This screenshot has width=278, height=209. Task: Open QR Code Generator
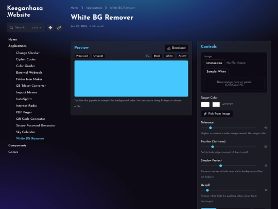point(30,119)
